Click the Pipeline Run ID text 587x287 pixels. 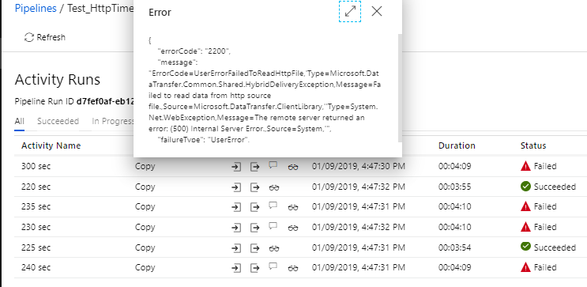(x=74, y=101)
